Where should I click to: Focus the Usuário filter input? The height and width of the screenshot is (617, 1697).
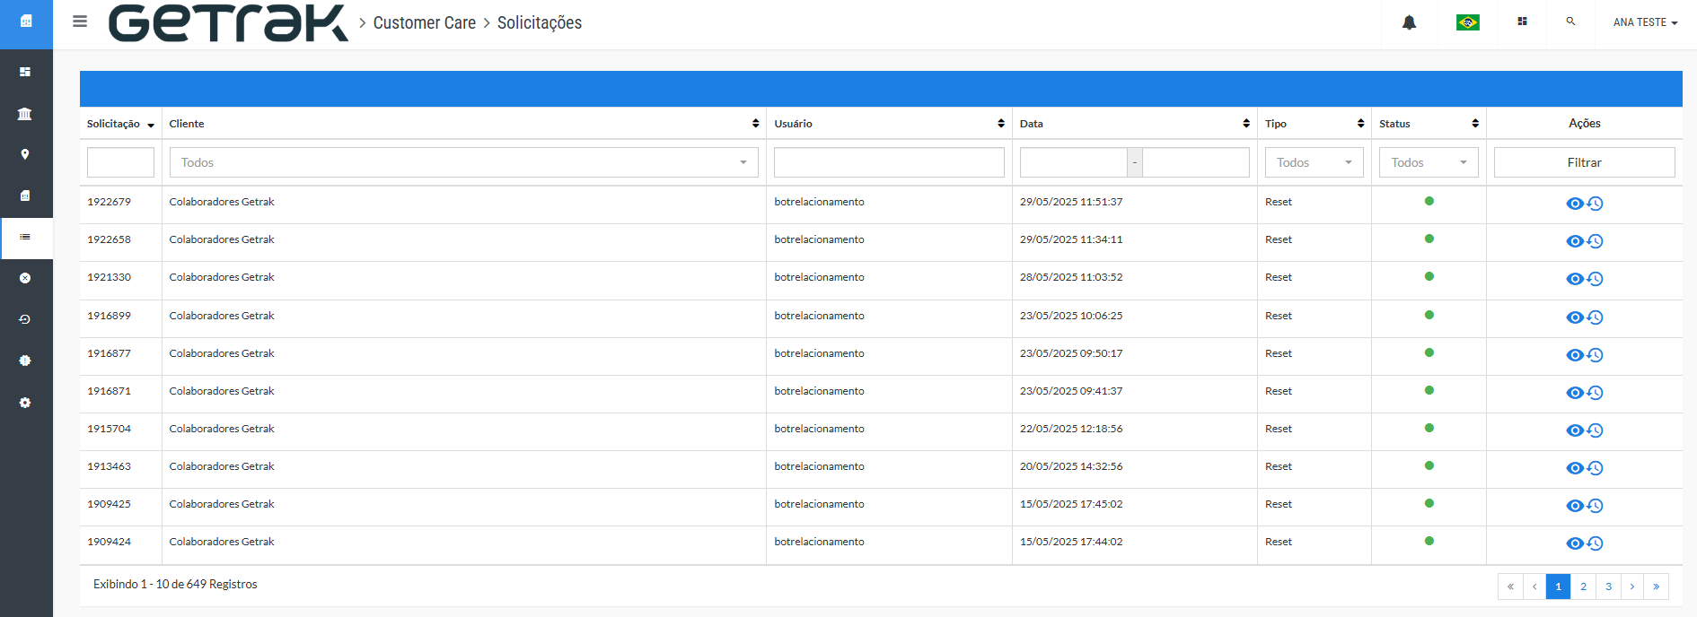[889, 162]
